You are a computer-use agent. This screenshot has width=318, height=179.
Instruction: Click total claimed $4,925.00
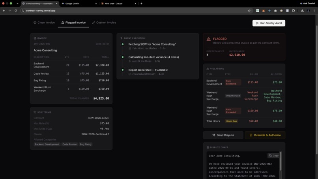101,98
